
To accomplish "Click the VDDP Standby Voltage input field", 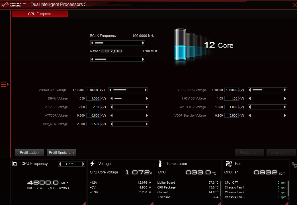I will pyautogui.click(x=232, y=115).
